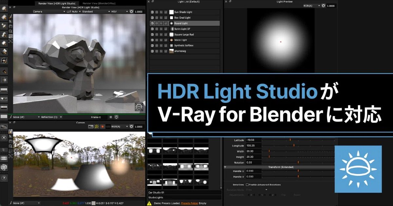The width and height of the screenshot is (393, 206).
Task: Click the Latitude slider track
Action: pos(298,140)
